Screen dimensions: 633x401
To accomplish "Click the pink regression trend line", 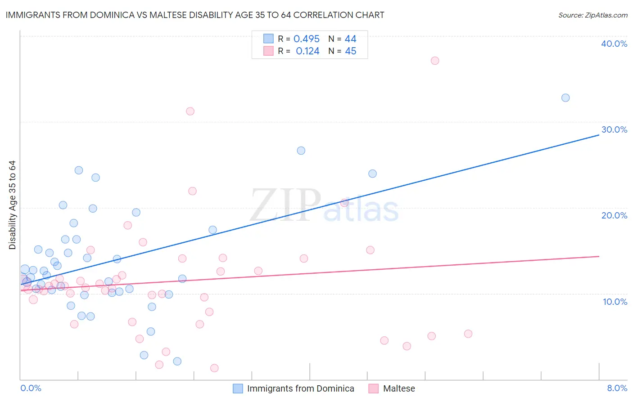I will tap(310, 273).
